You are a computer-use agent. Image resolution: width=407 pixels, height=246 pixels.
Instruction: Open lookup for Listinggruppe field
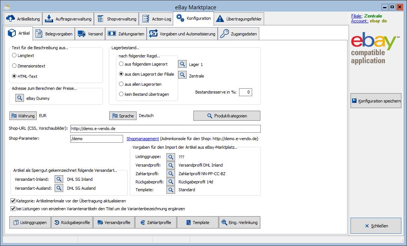pos(171,157)
